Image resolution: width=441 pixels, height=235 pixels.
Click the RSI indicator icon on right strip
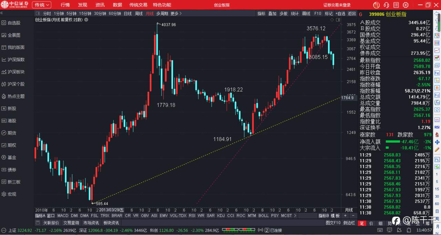437,127
